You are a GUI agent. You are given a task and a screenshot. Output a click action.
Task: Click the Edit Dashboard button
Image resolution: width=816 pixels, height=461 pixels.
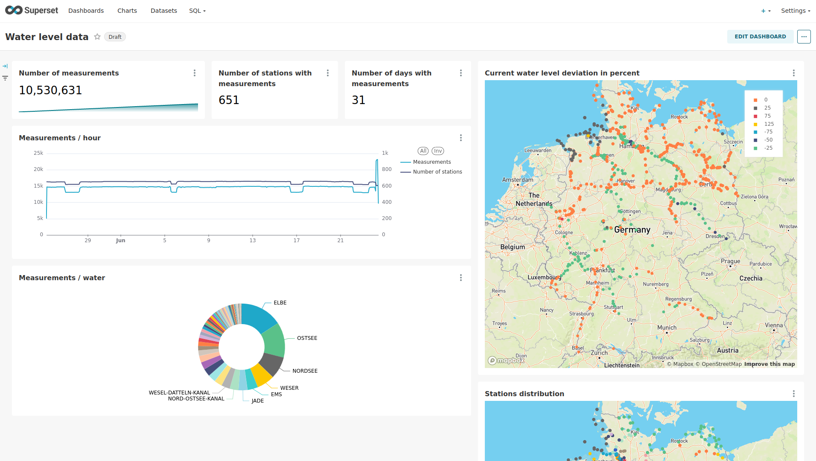pos(760,37)
